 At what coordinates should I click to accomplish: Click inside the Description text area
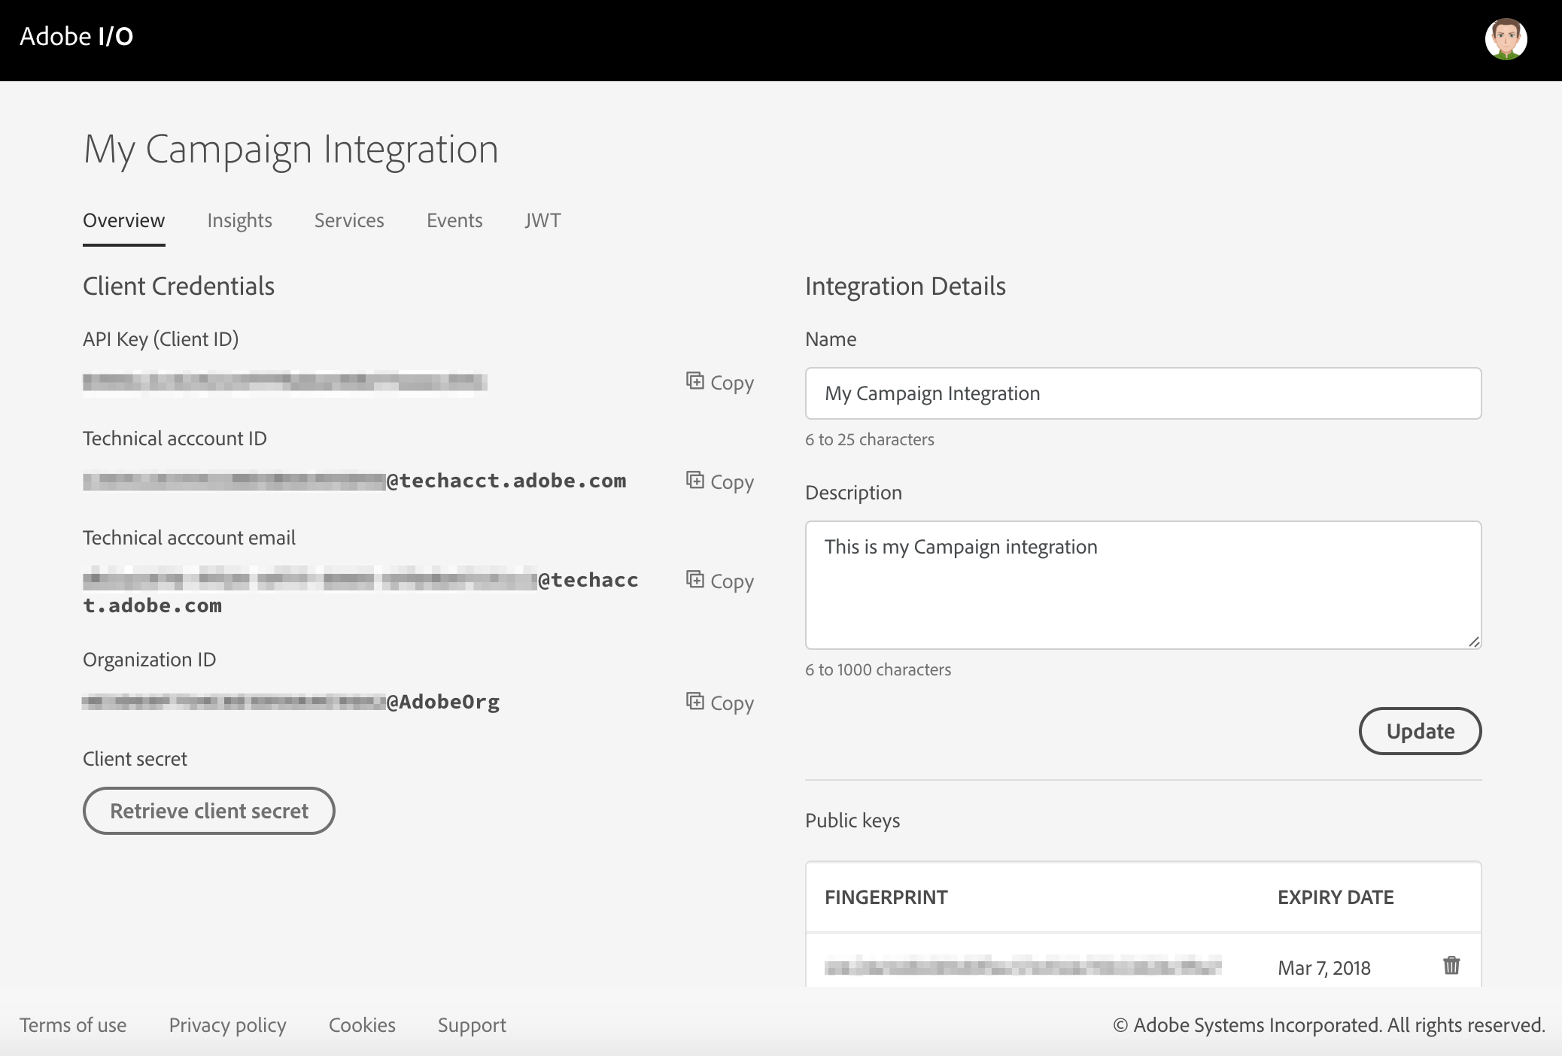coord(1143,585)
